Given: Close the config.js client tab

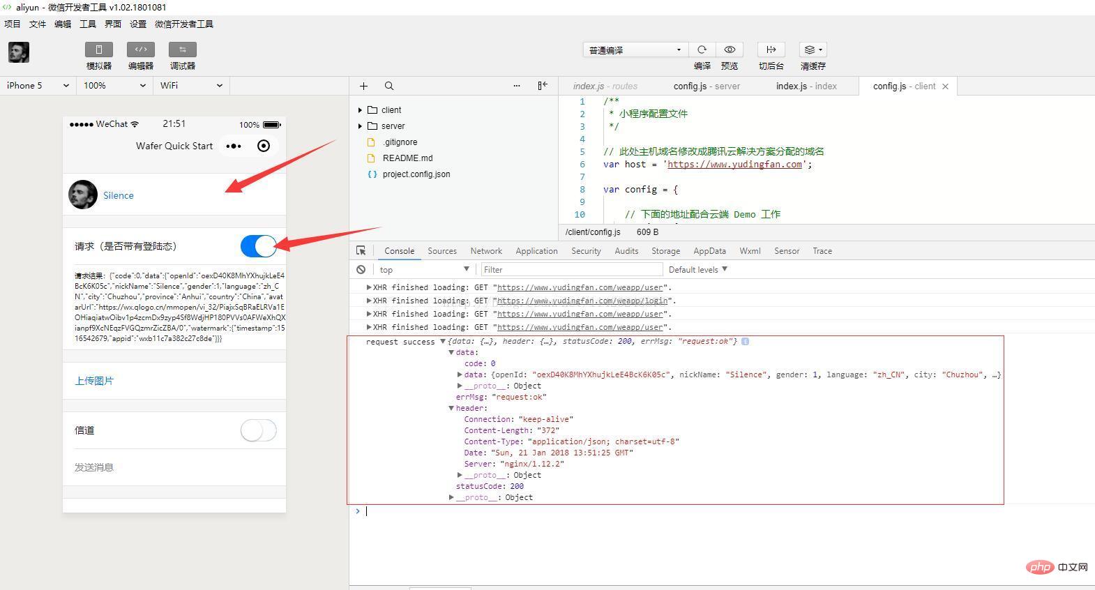Looking at the screenshot, I should (945, 86).
